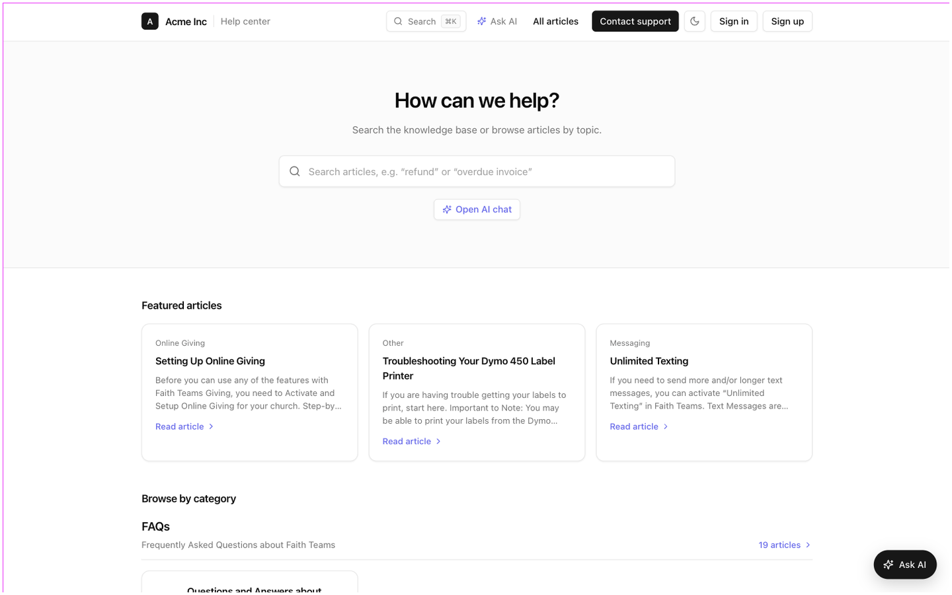Screen dimensions: 952x595
Task: Click the Acme Inc logo icon
Action: (x=150, y=21)
